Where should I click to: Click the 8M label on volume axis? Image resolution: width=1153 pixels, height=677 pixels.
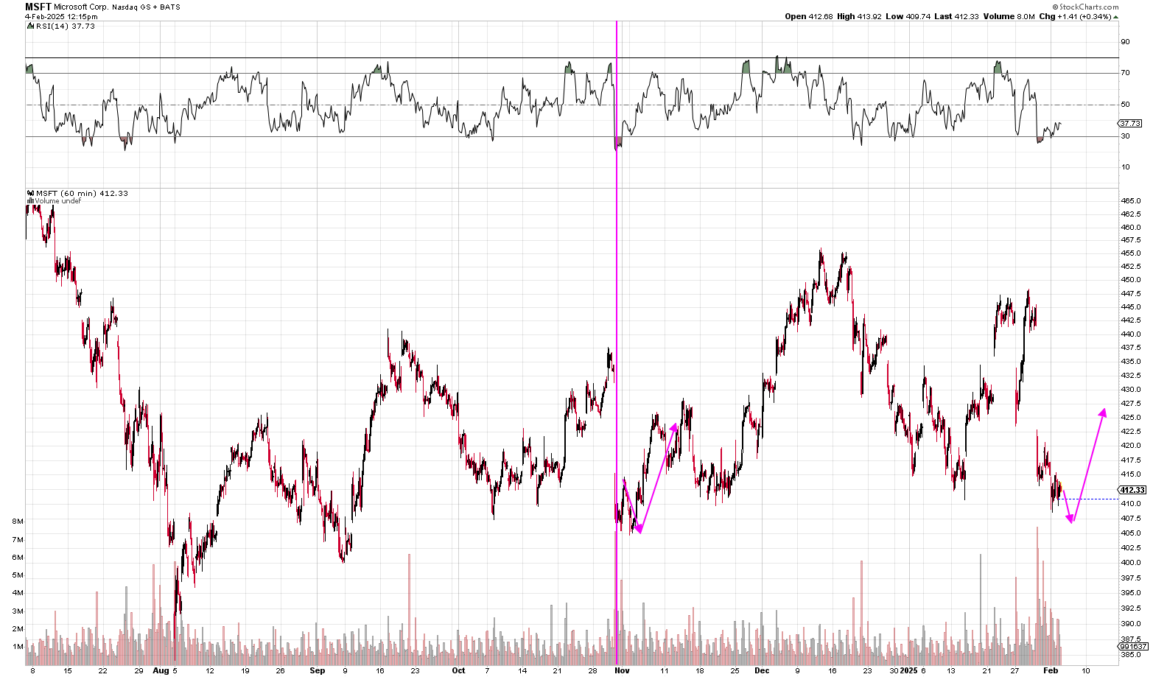[x=18, y=522]
